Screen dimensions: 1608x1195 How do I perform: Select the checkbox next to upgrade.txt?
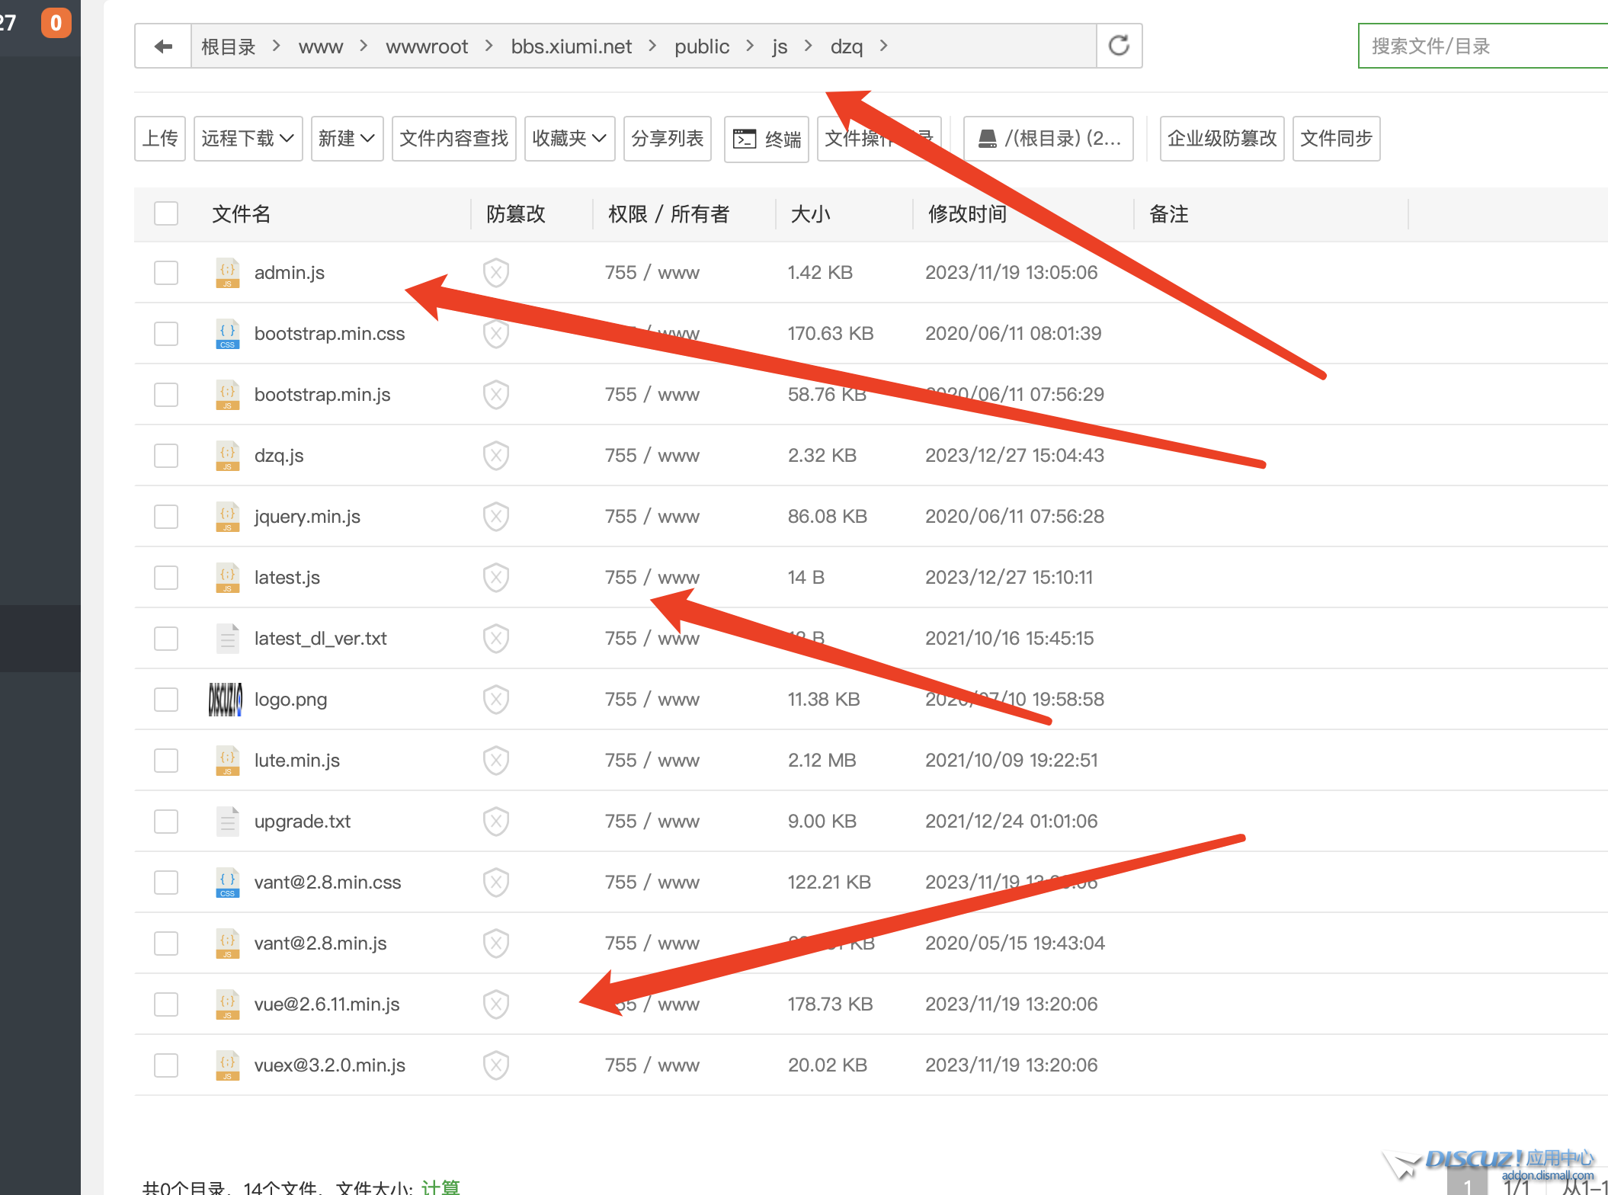(166, 821)
